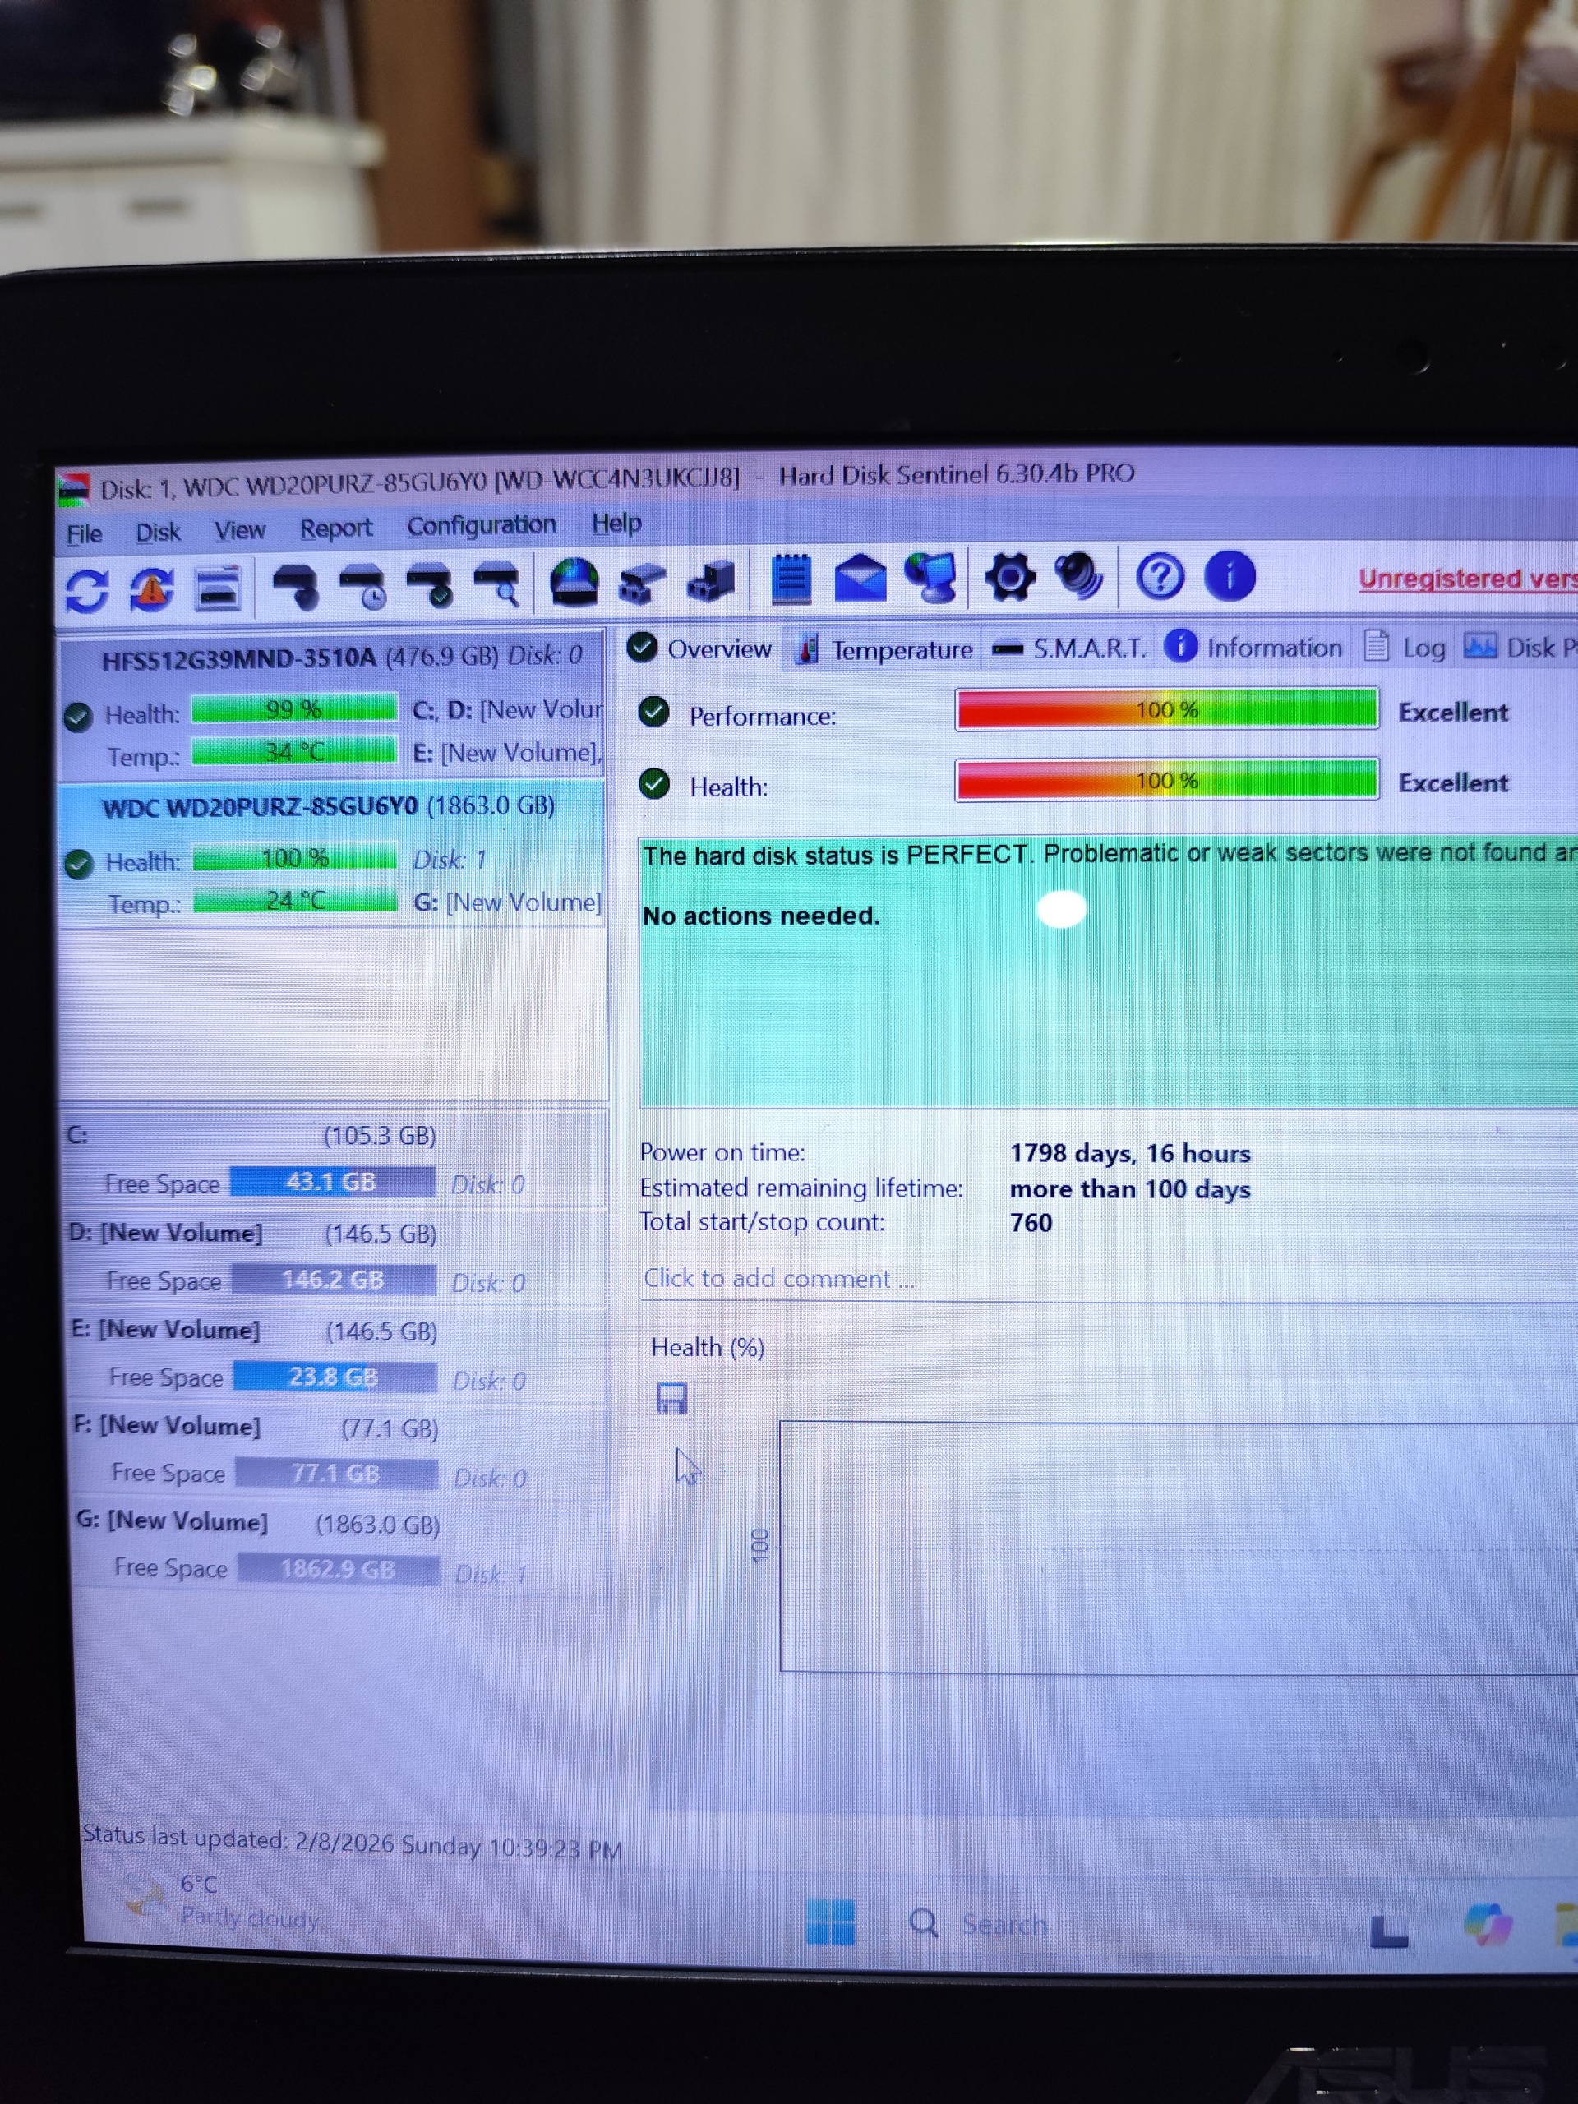Open the text report notepad icon
Viewport: 1578px width, 2104px height.
[790, 579]
